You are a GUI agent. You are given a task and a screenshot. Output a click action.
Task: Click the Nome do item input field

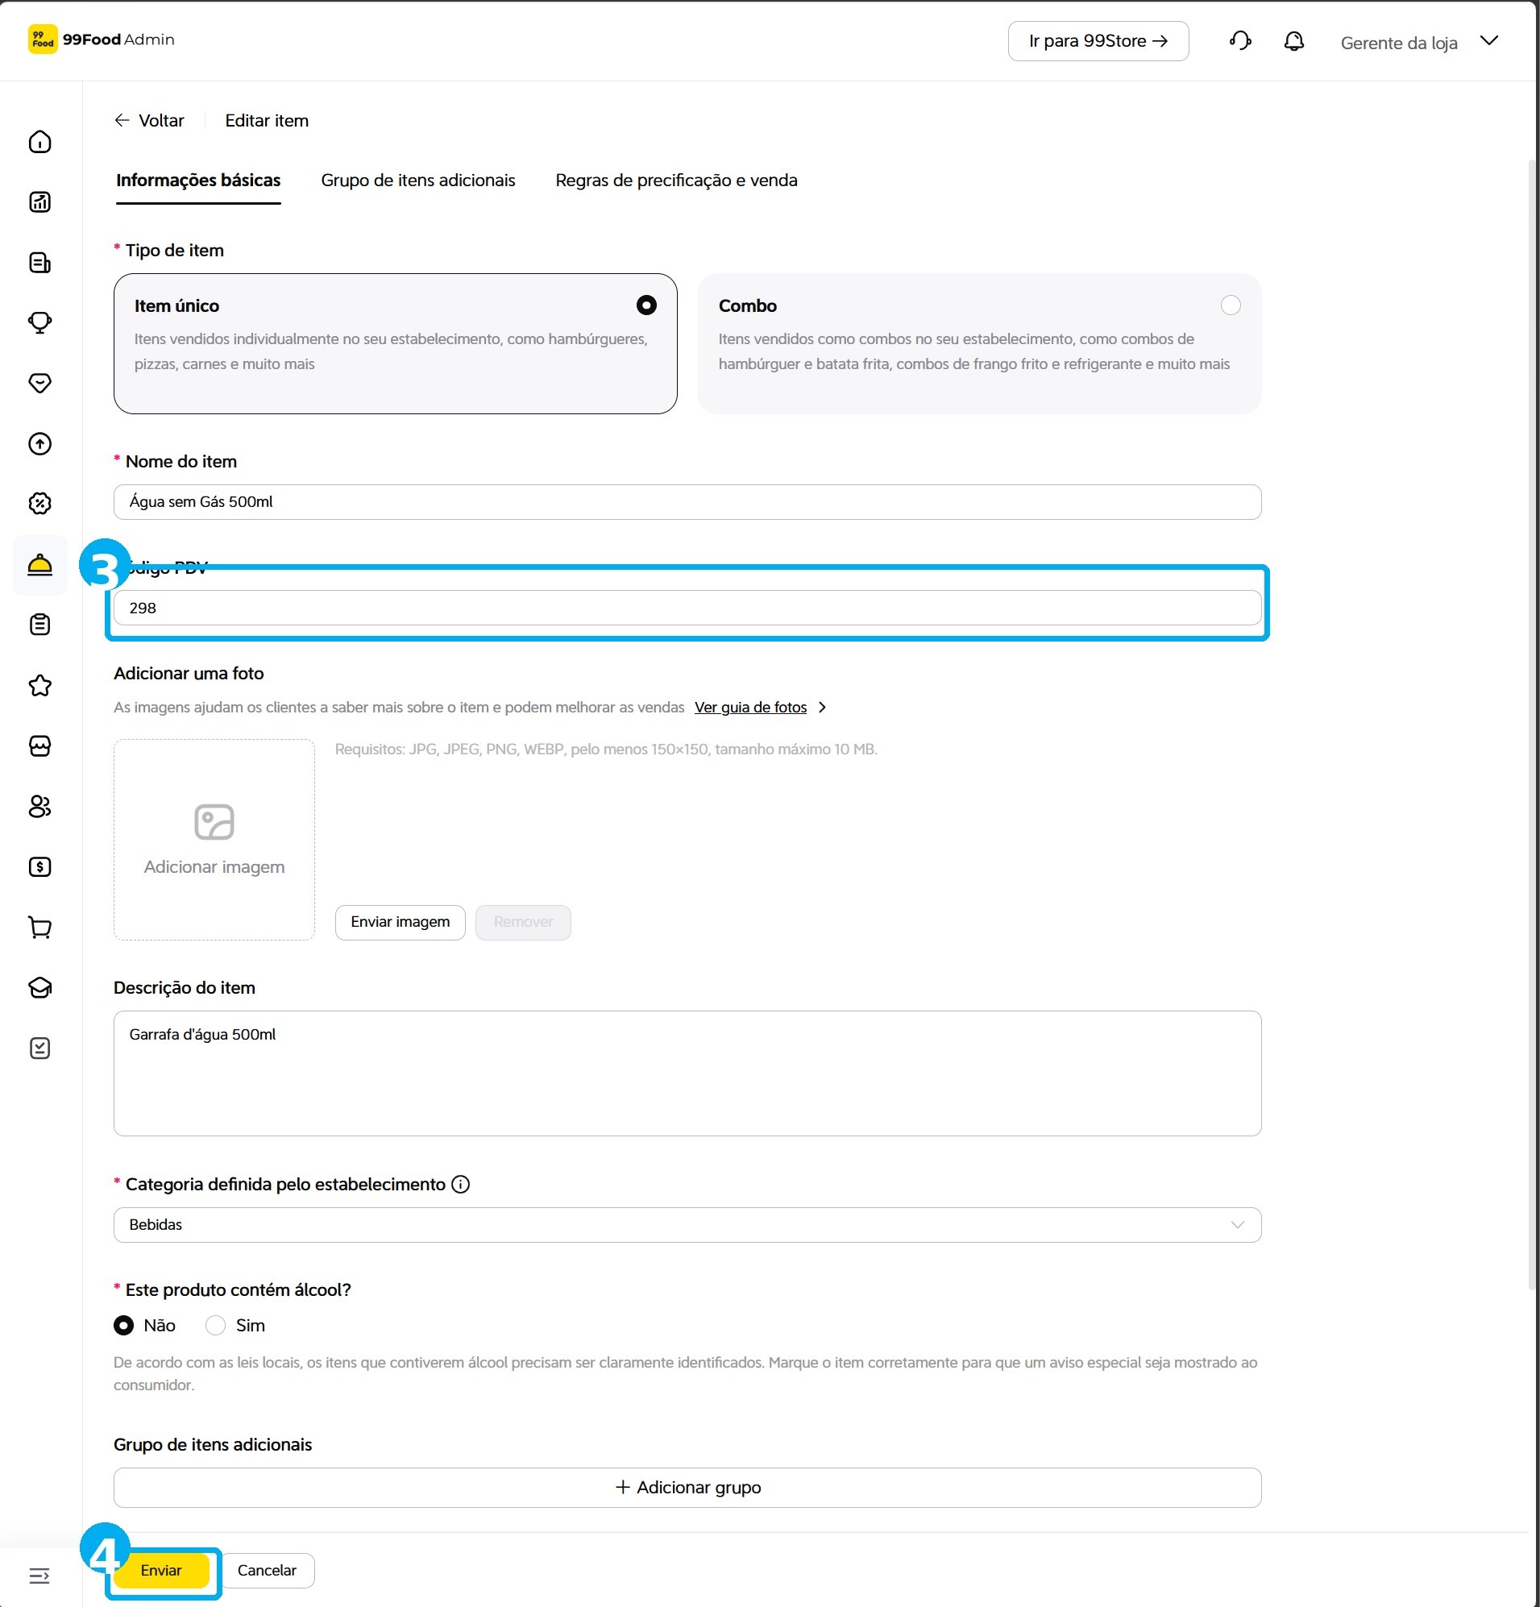coord(687,502)
